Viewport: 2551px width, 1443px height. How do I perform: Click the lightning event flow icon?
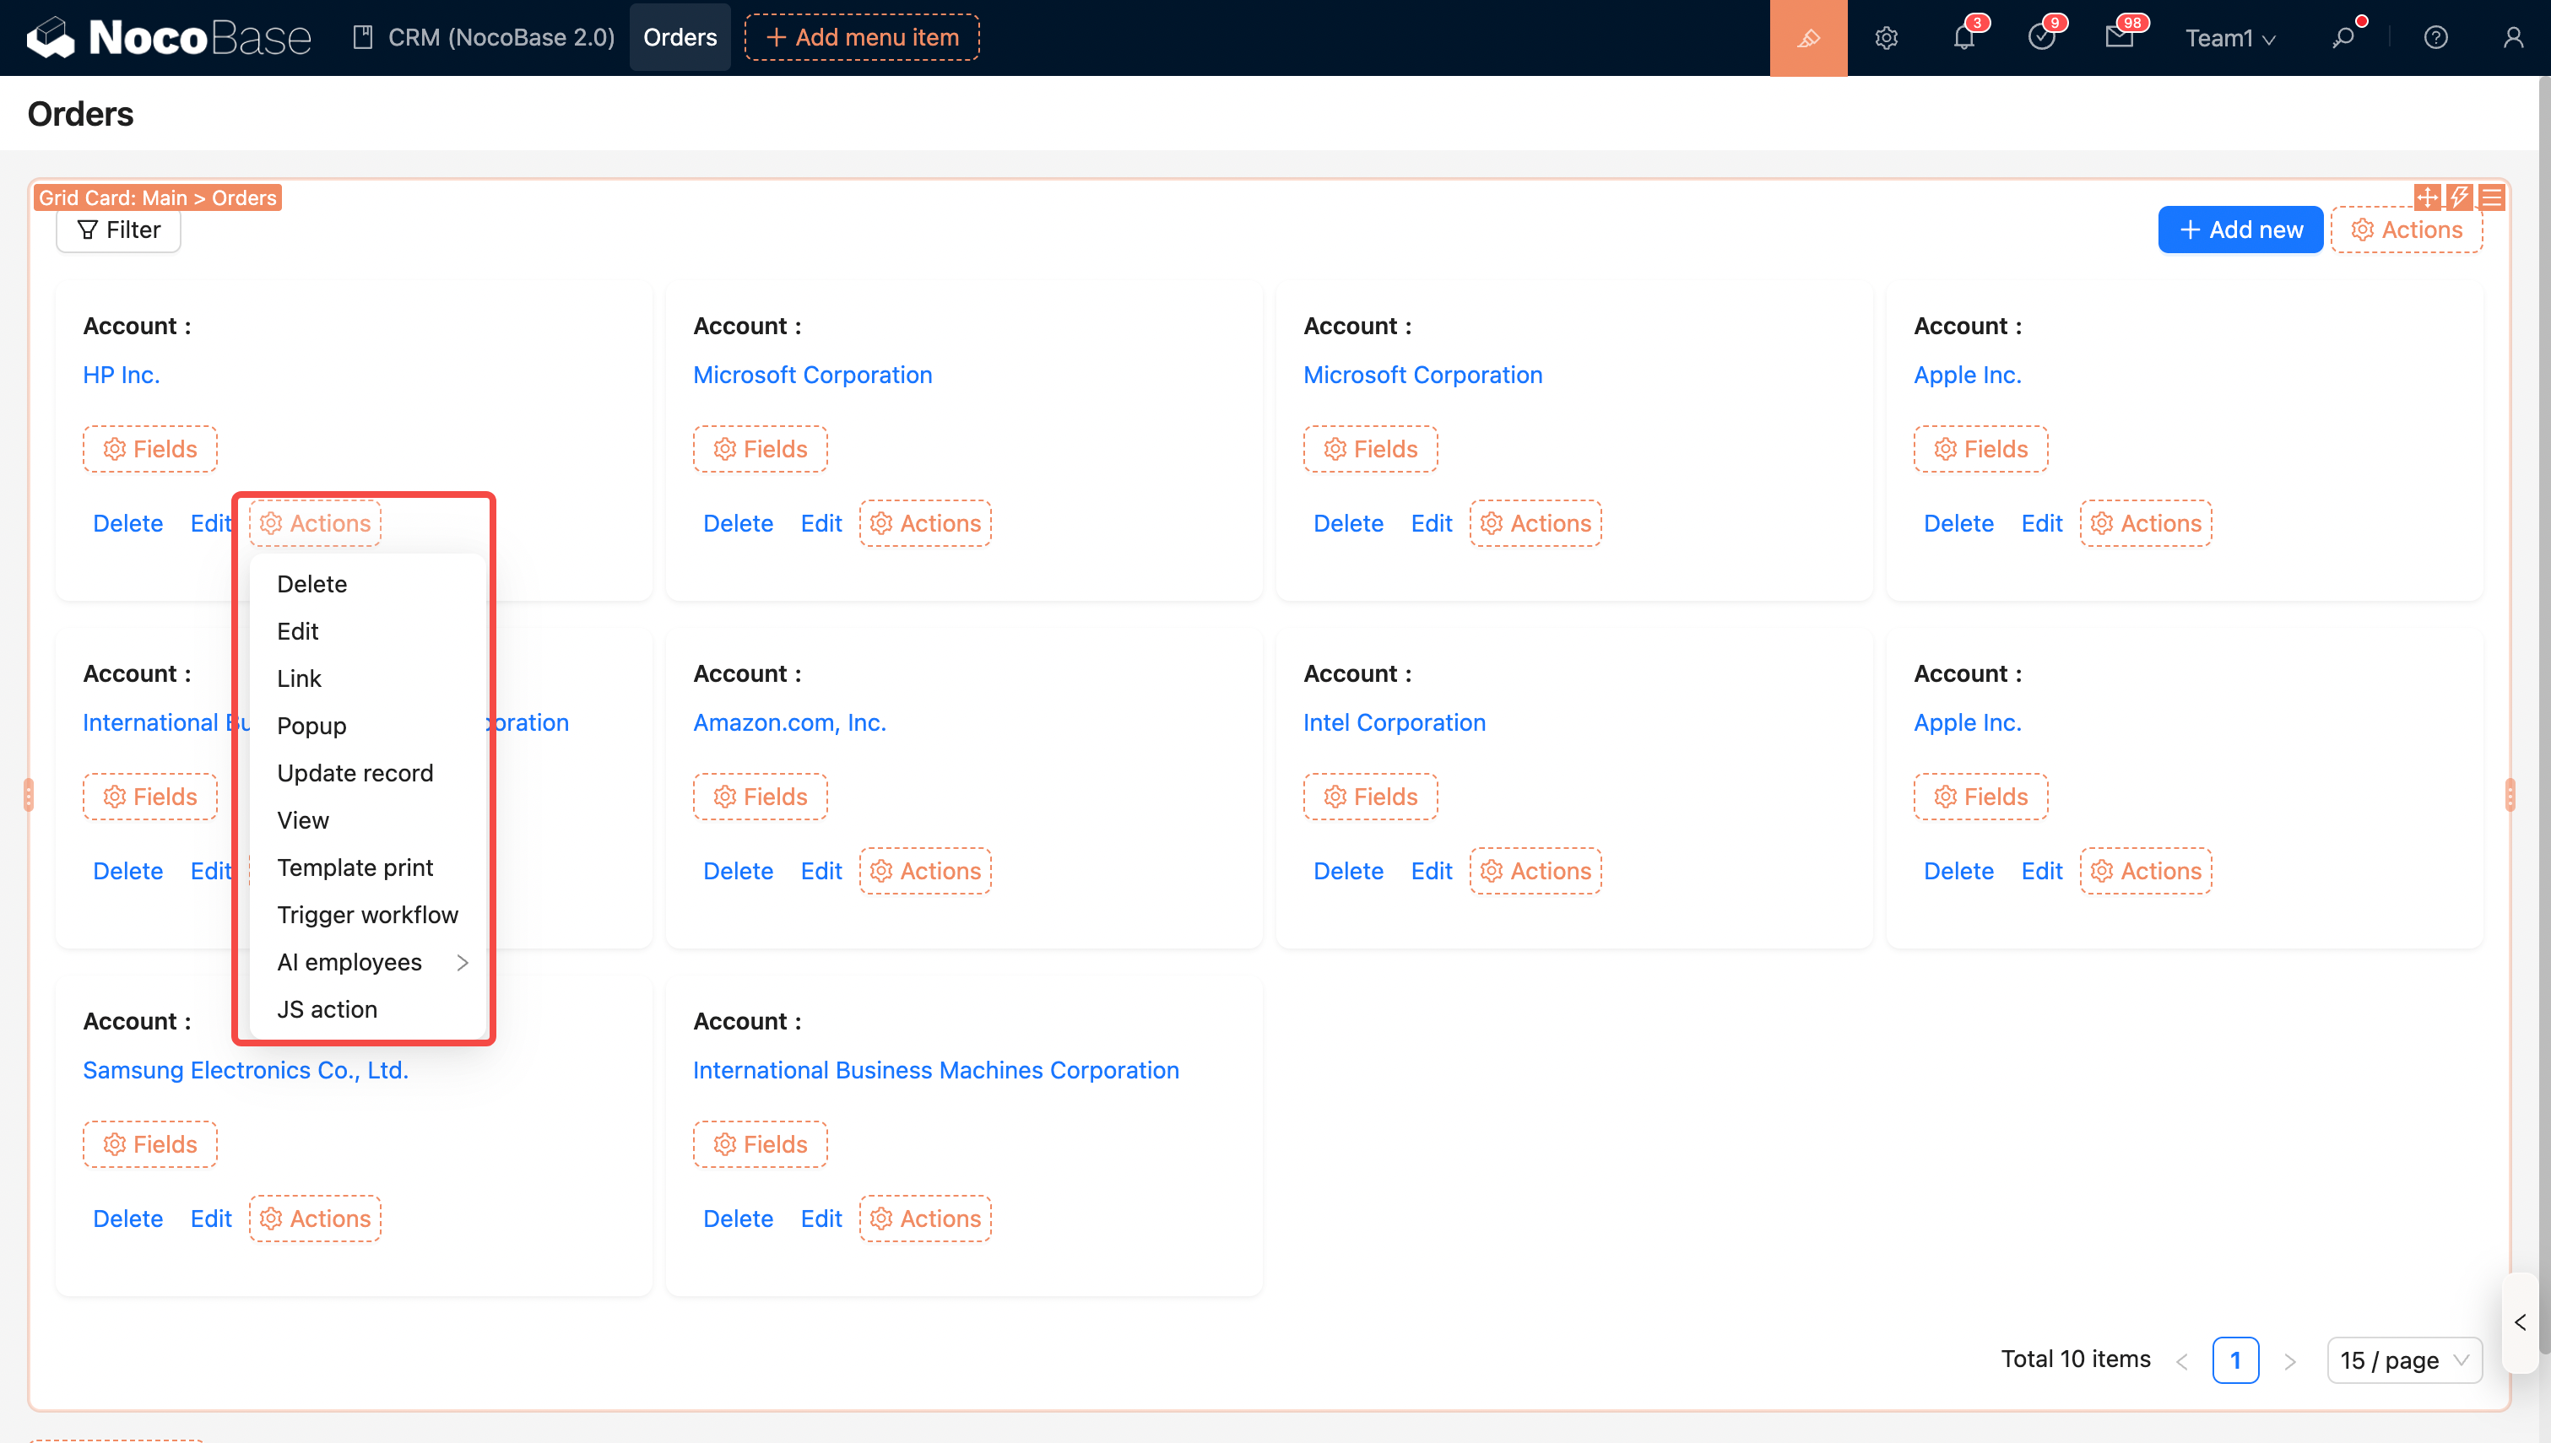pos(2459,197)
